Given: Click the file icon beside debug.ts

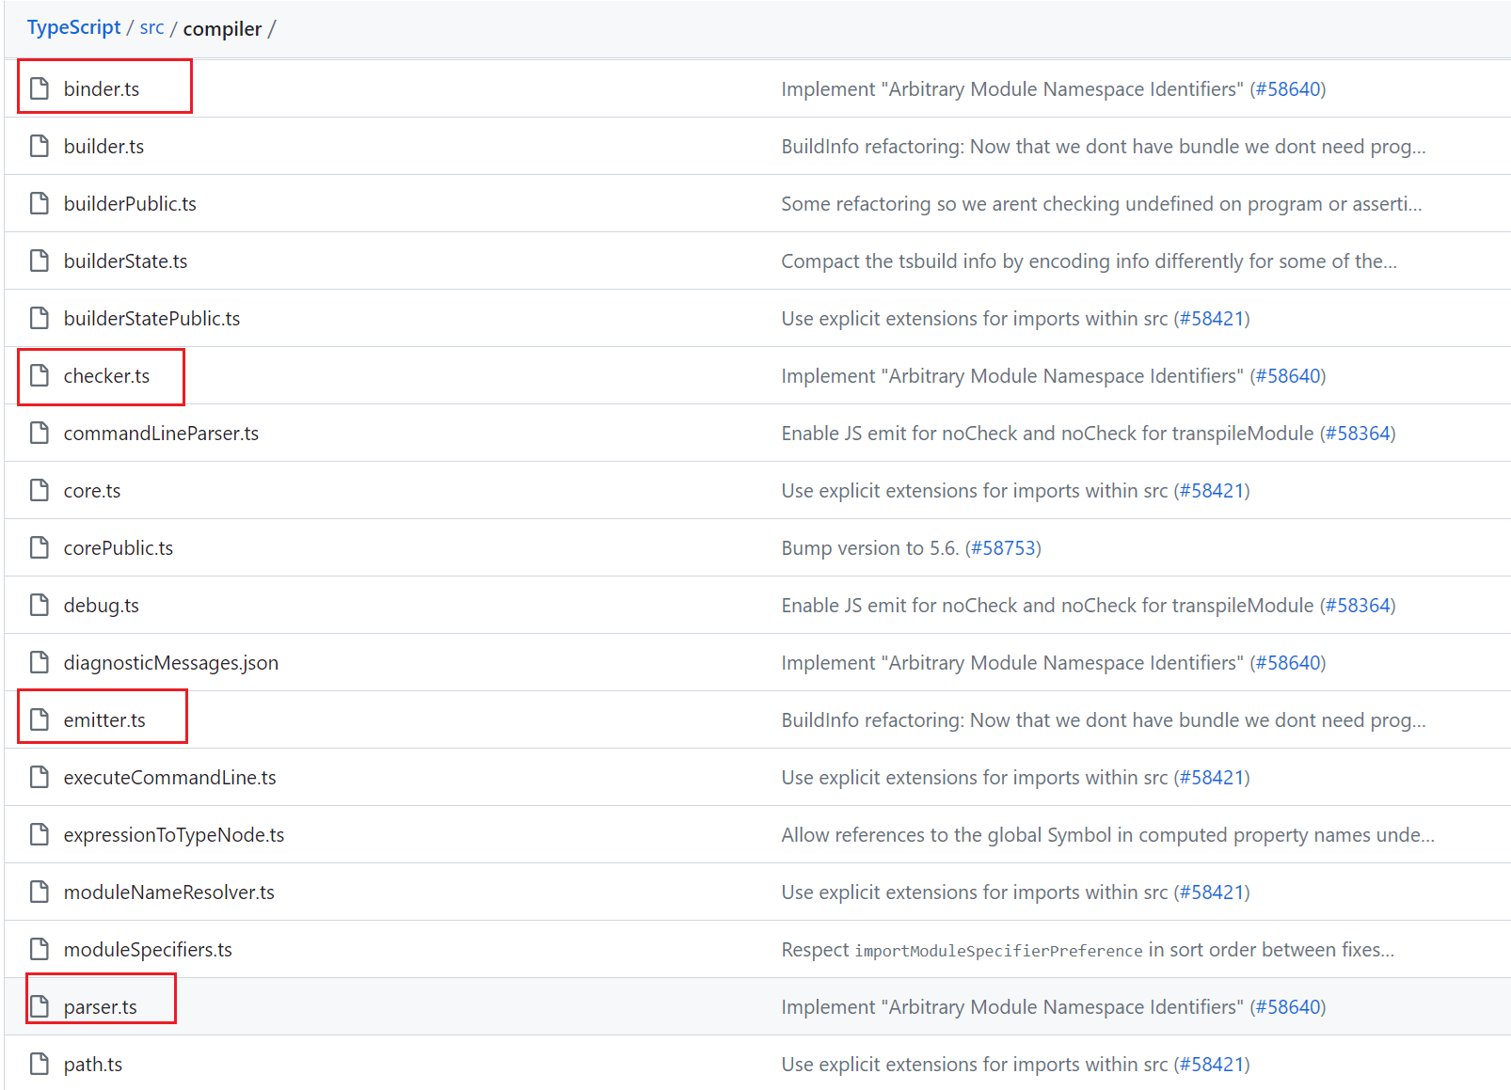Looking at the screenshot, I should tap(39, 605).
